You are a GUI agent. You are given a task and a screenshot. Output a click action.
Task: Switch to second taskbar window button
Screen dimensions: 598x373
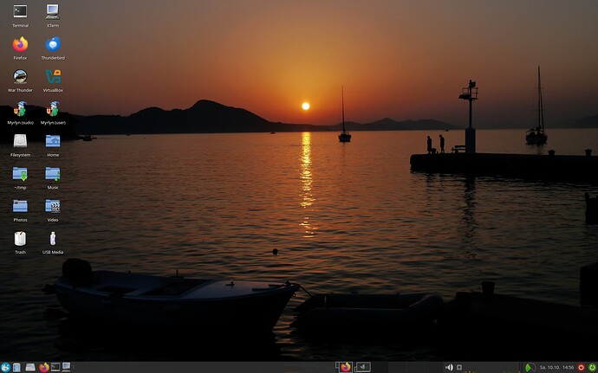tap(362, 367)
